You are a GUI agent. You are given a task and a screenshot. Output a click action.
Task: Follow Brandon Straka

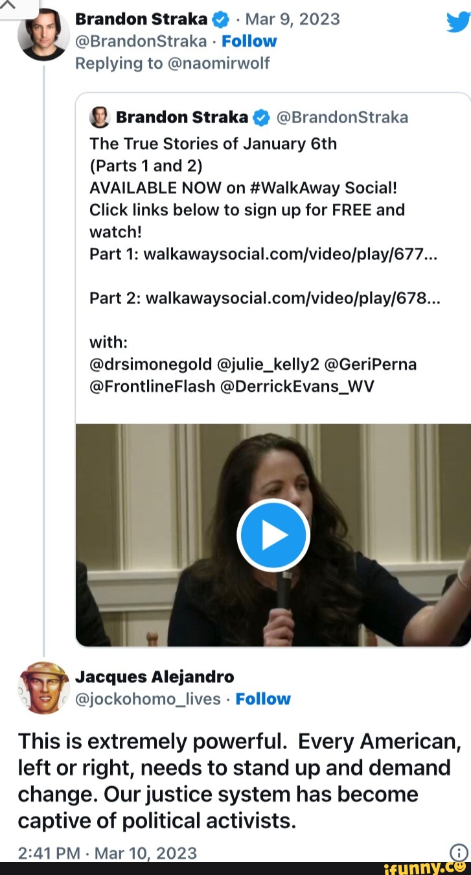[x=249, y=41]
